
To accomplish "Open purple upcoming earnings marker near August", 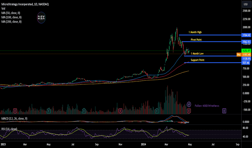I will [x=224, y=111].
